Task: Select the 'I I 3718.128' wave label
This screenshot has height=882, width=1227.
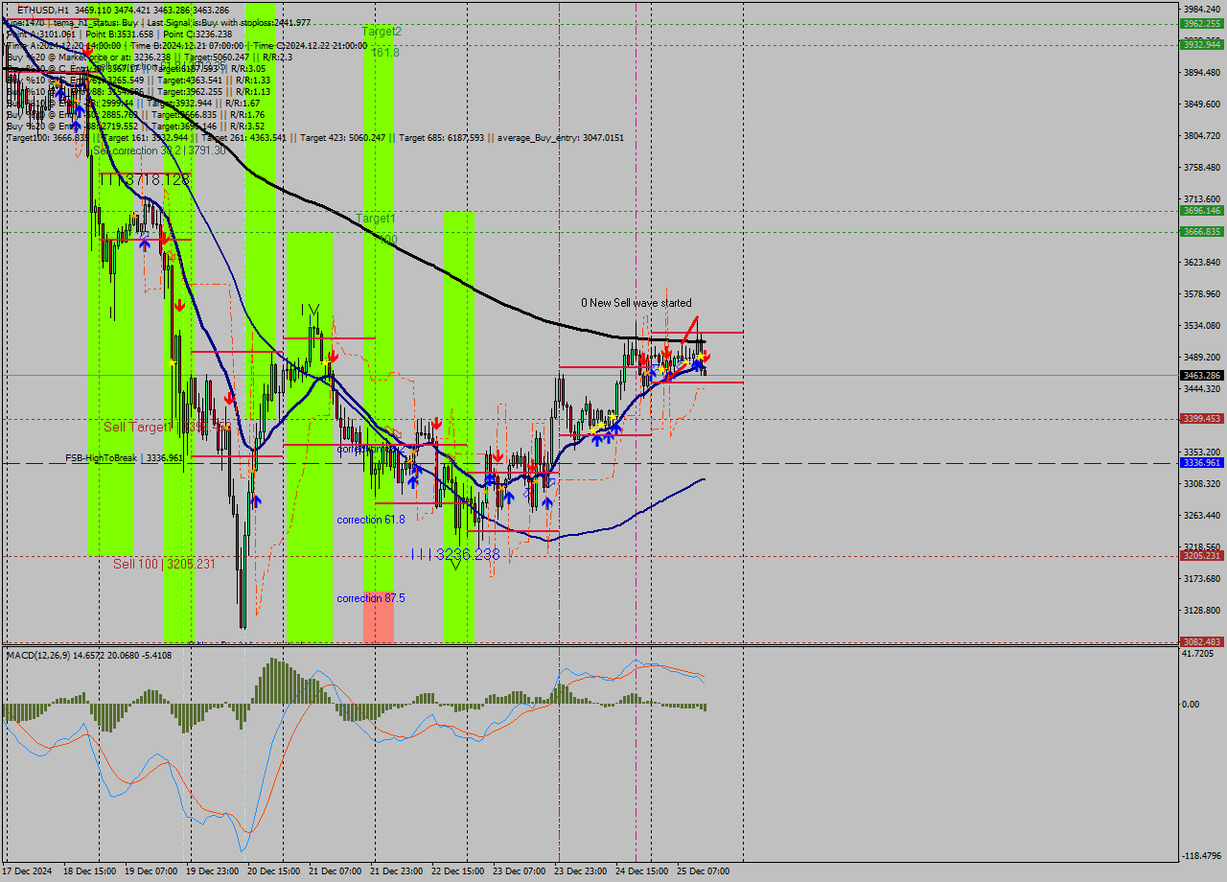Action: pos(144,179)
